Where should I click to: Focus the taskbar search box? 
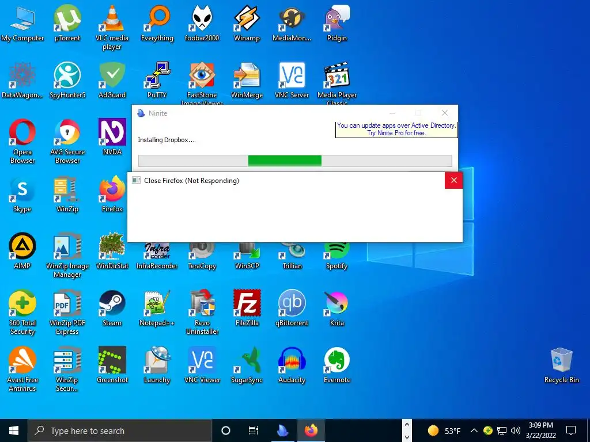[x=120, y=430]
